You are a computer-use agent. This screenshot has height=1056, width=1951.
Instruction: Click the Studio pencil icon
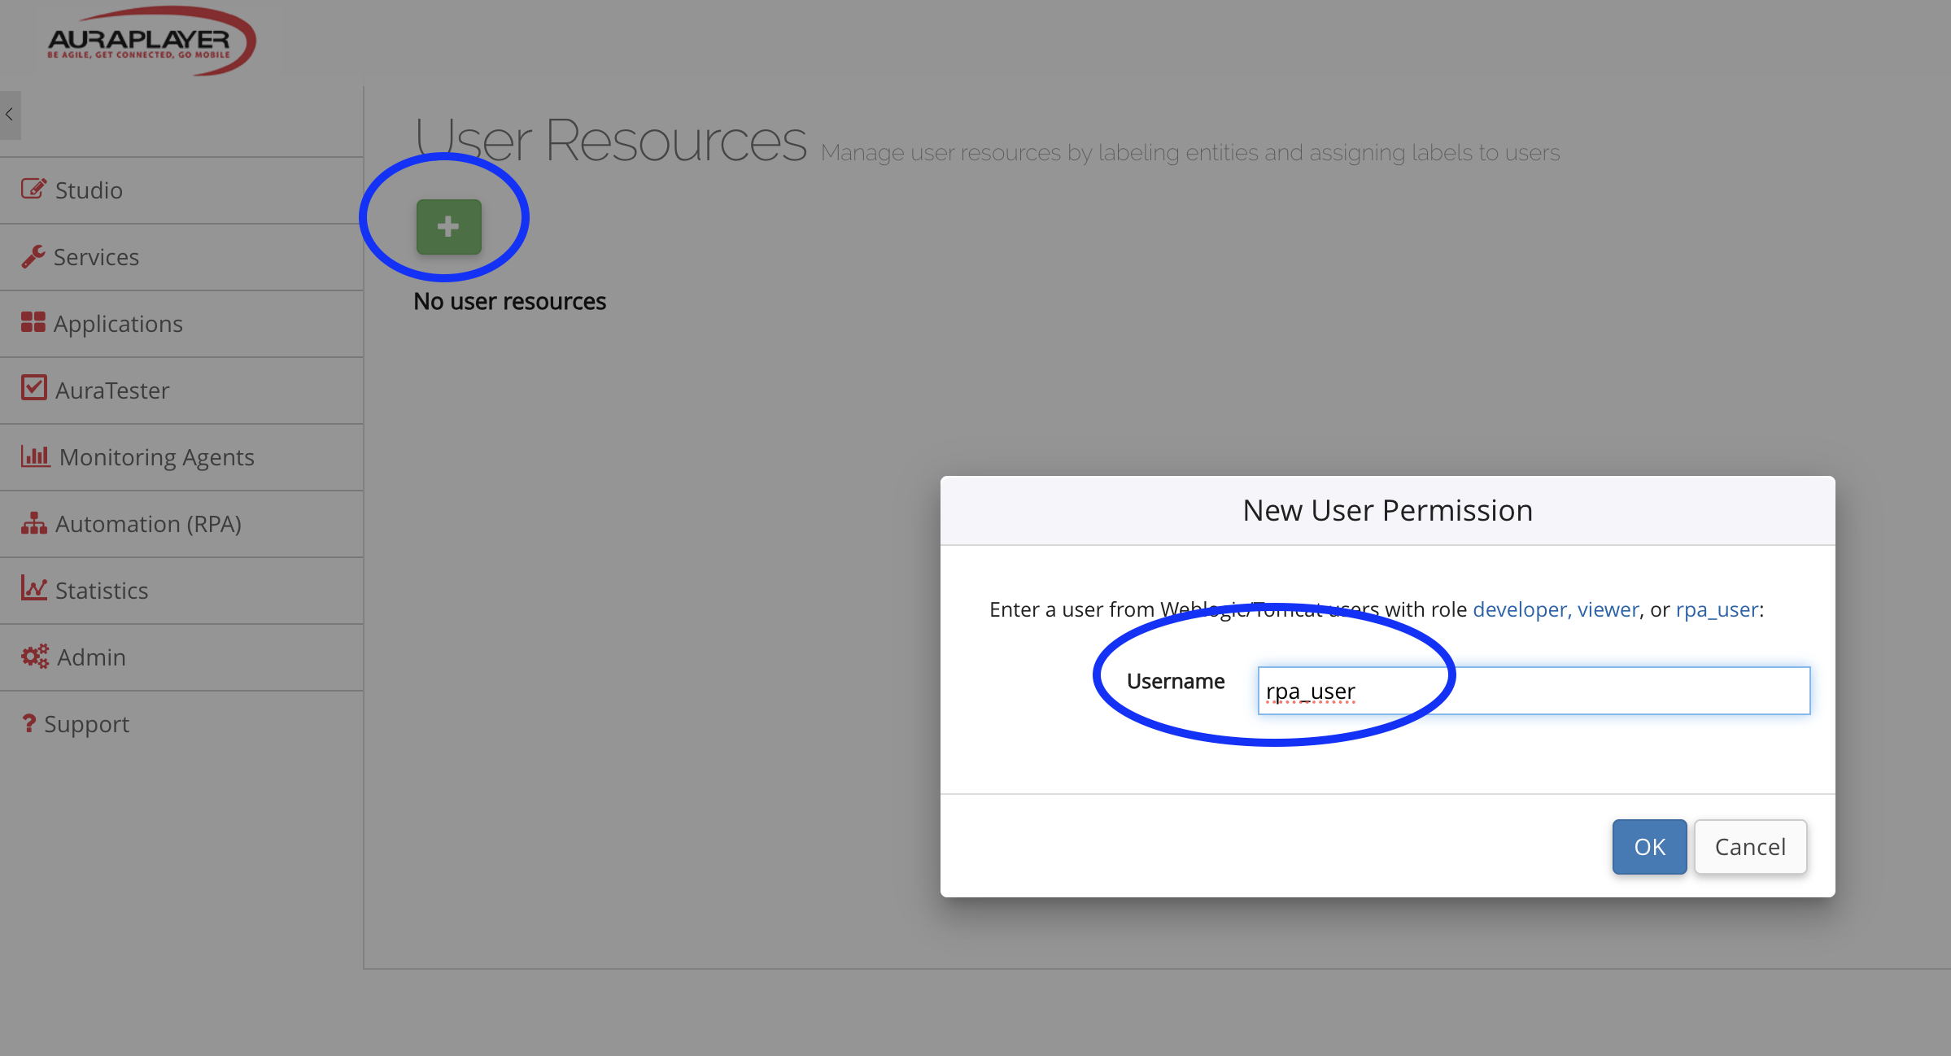[x=33, y=189]
